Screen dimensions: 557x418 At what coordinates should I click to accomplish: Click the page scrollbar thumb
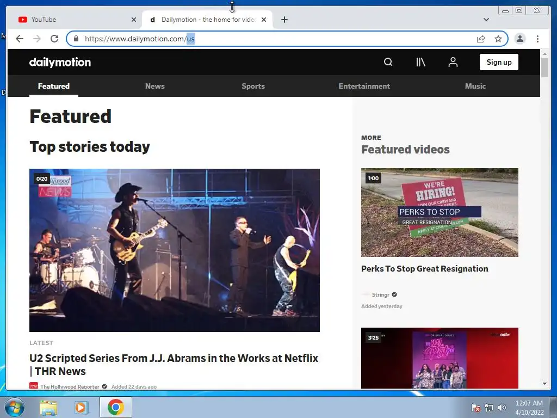(x=544, y=67)
